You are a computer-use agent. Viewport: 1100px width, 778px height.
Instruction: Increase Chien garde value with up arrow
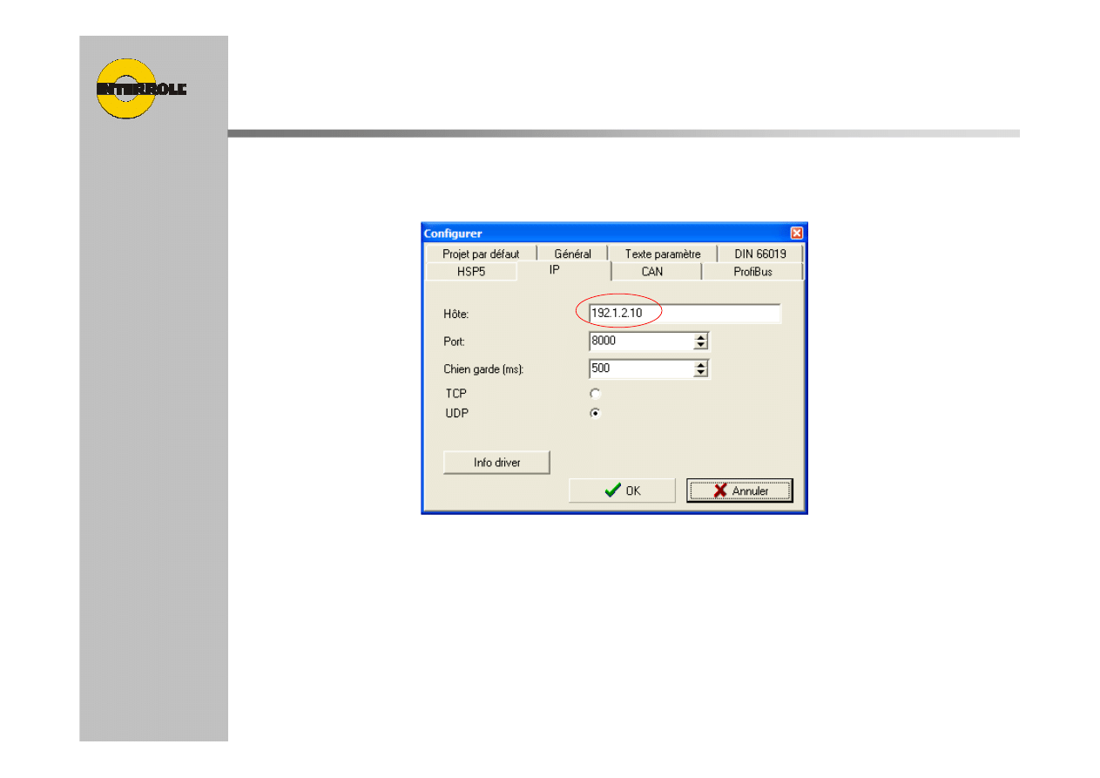(x=701, y=365)
